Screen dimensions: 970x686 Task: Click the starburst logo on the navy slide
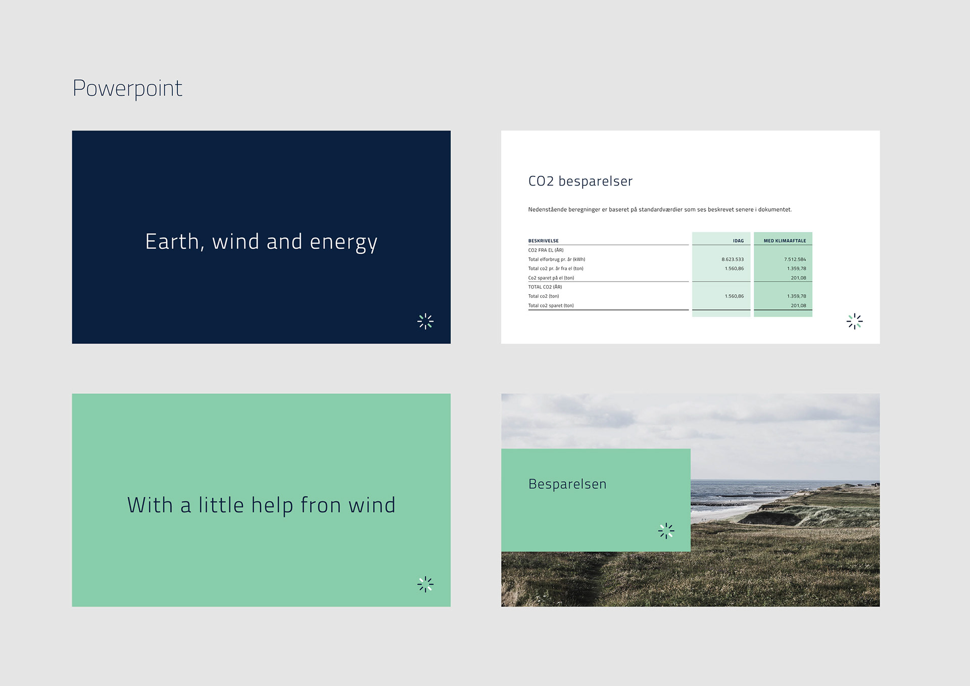point(425,321)
